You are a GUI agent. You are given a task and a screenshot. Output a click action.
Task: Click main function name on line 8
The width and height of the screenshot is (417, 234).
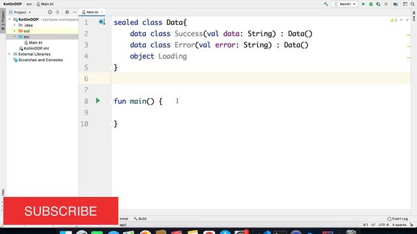[137, 101]
